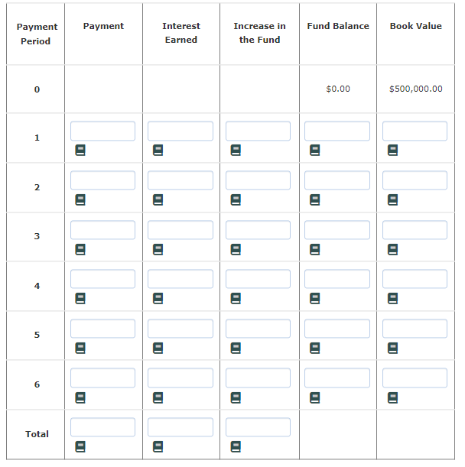Select the period 1 Interest Earned input field

point(180,131)
